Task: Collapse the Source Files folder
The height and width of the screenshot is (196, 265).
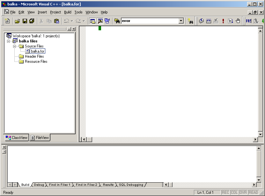Action: click(15, 46)
